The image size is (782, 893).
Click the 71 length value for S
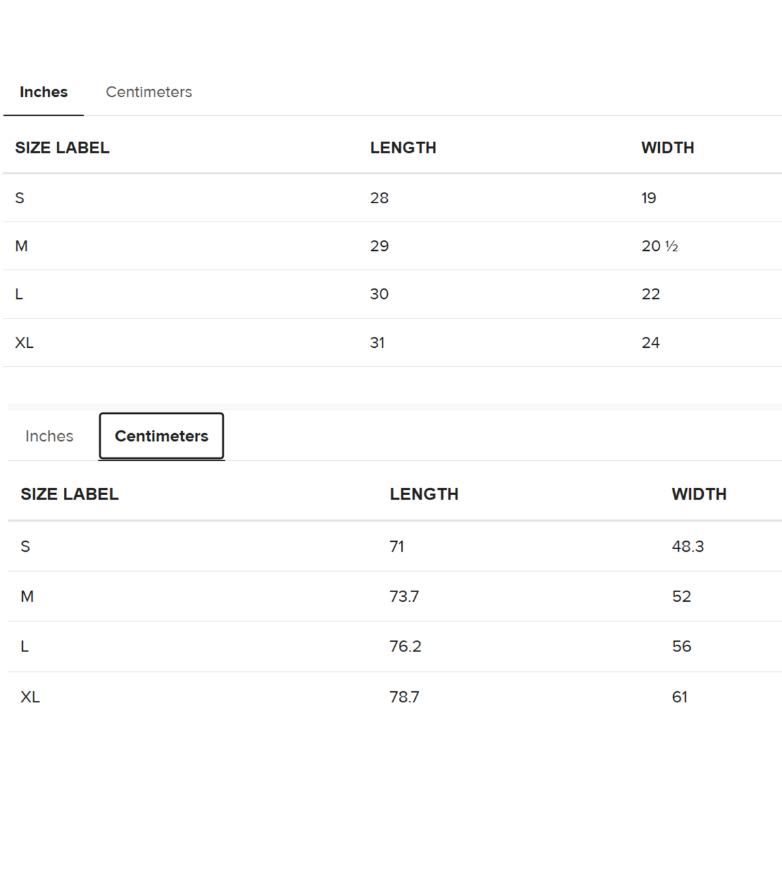pos(397,546)
